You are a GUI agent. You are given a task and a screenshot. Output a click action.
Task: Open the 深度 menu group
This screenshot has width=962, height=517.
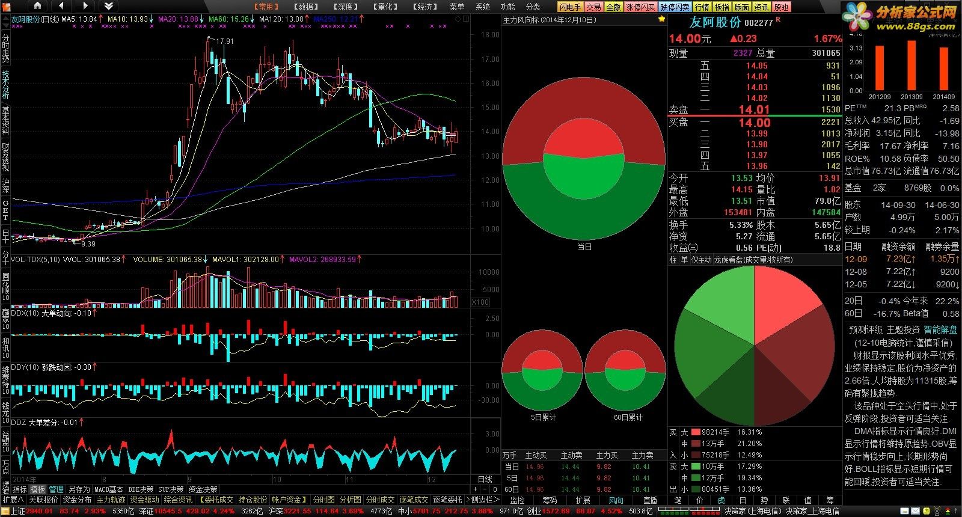click(346, 7)
